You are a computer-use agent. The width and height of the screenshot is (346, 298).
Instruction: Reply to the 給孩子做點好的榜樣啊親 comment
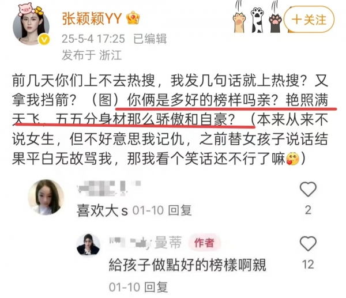point(156,287)
